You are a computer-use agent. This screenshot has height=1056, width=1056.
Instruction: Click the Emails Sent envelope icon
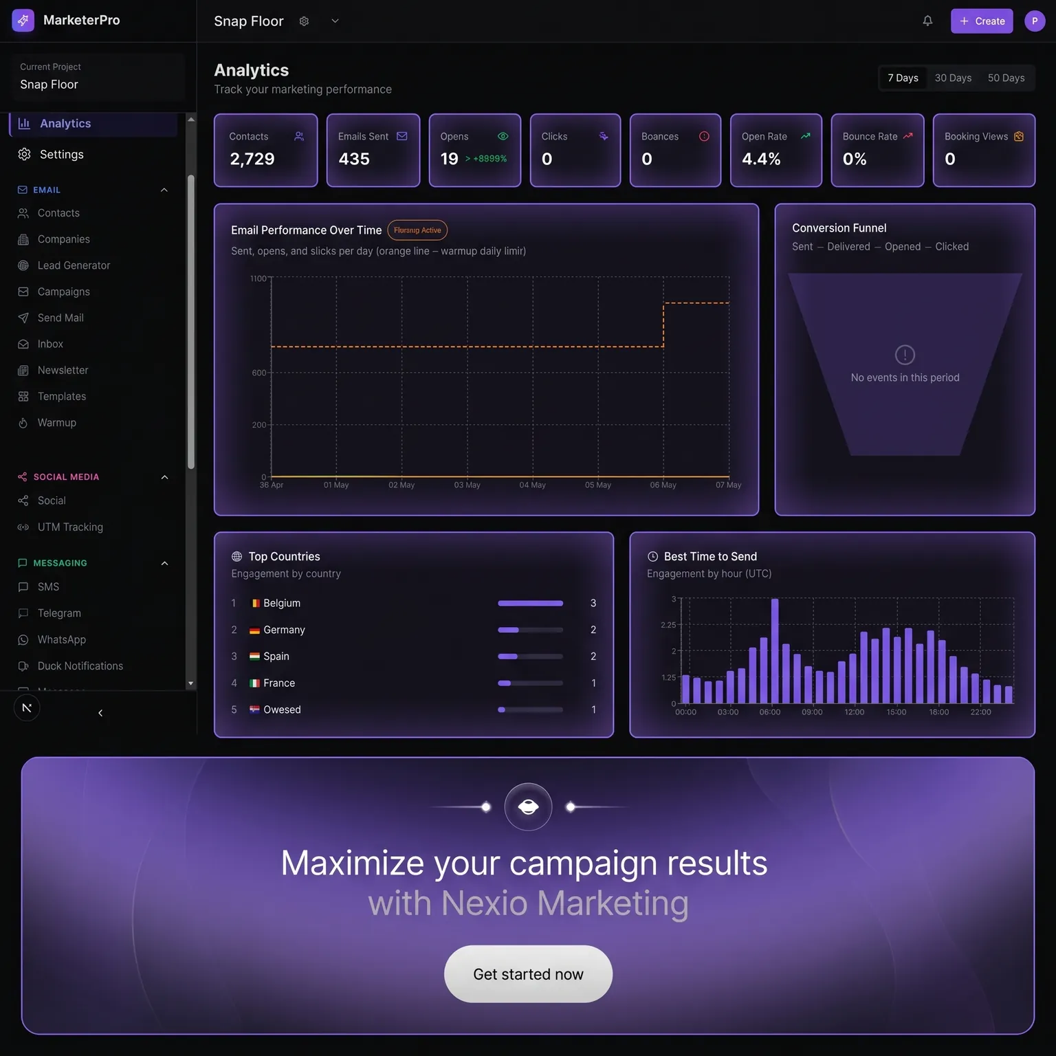pyautogui.click(x=402, y=136)
